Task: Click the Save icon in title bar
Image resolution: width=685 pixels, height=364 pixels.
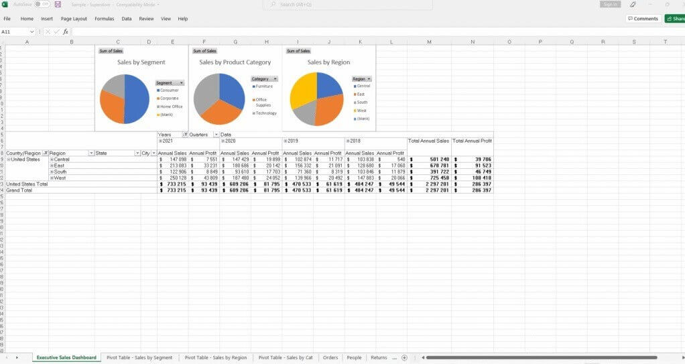Action: point(58,4)
